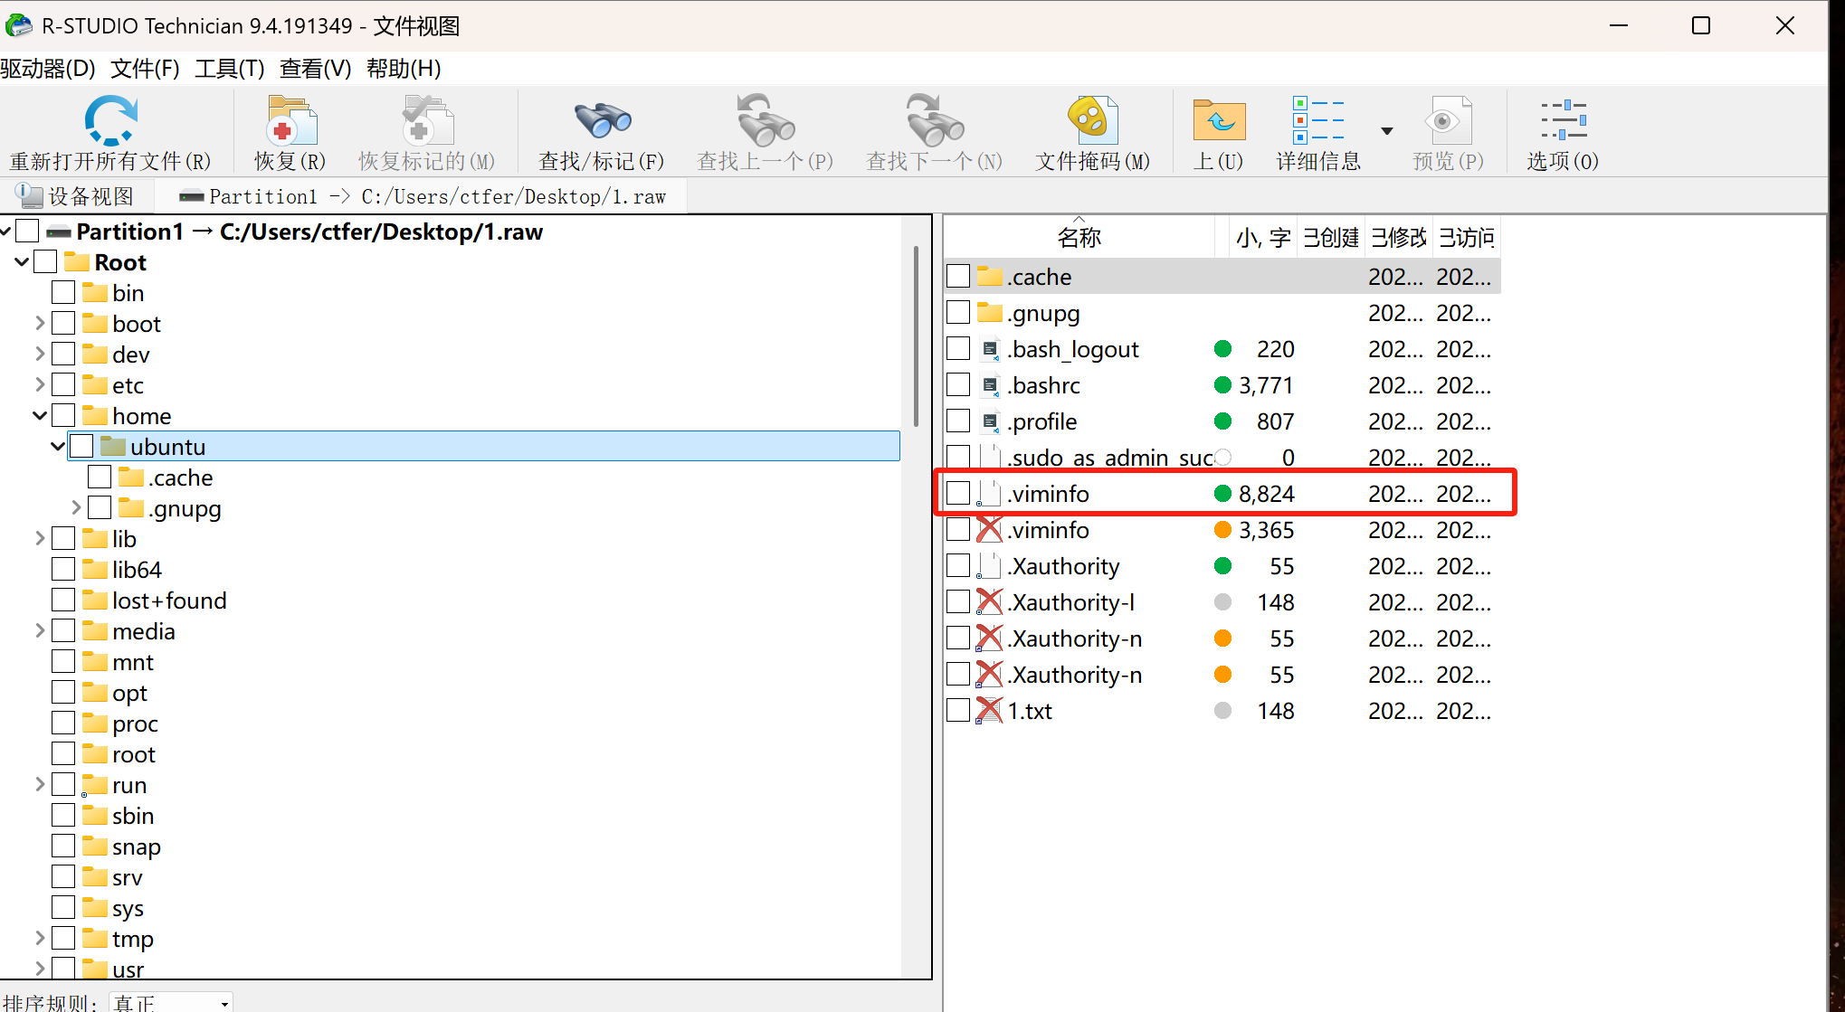1845x1012 pixels.
Task: Sort by the Name (名称) column header
Action: pyautogui.click(x=1079, y=238)
